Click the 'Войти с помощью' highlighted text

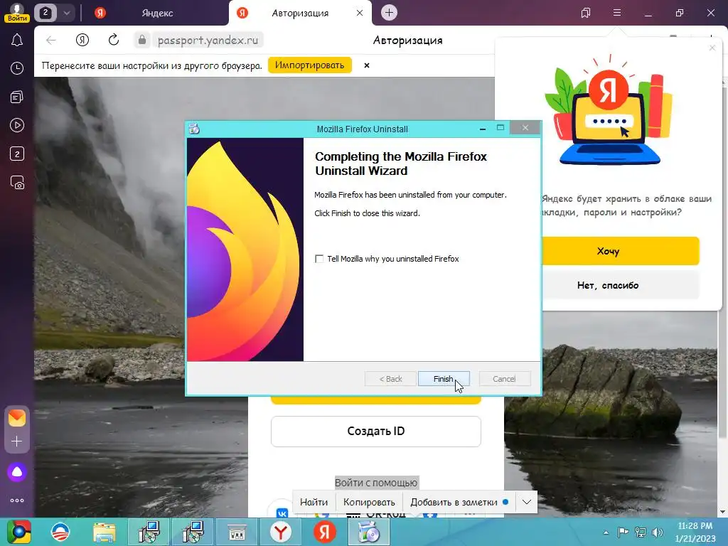point(376,483)
